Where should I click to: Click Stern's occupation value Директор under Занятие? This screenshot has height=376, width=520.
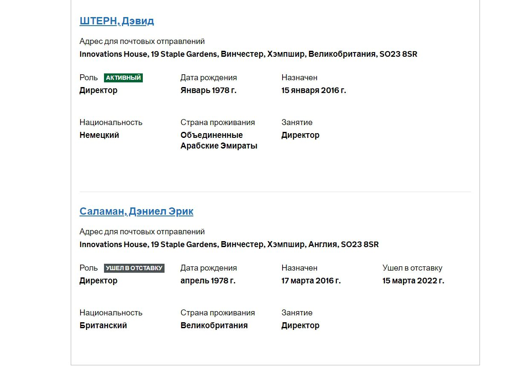pos(300,135)
